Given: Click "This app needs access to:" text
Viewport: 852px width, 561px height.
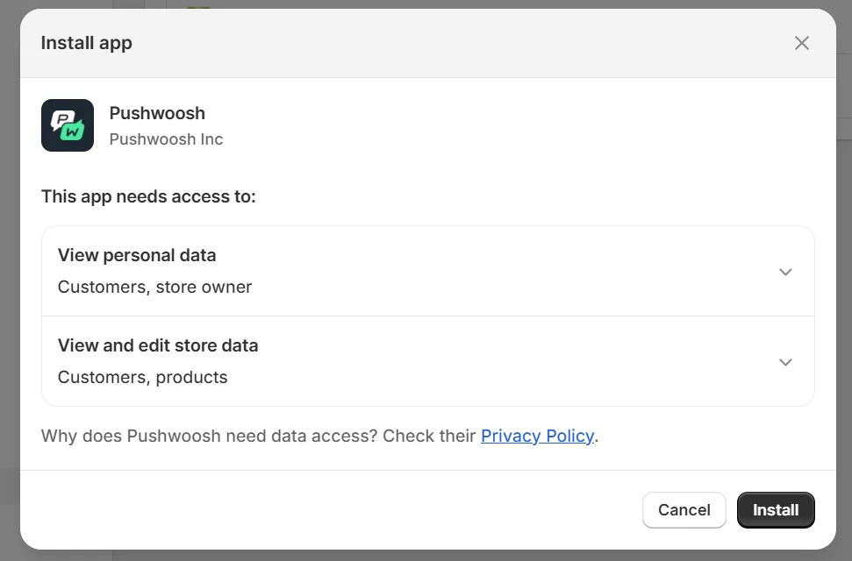Looking at the screenshot, I should tap(148, 196).
